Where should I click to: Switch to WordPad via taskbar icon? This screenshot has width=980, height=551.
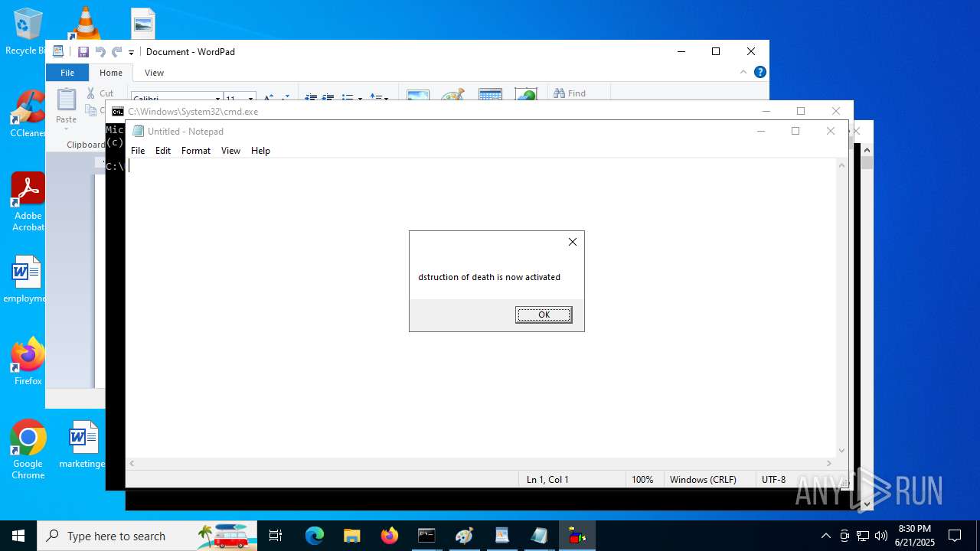pos(501,536)
